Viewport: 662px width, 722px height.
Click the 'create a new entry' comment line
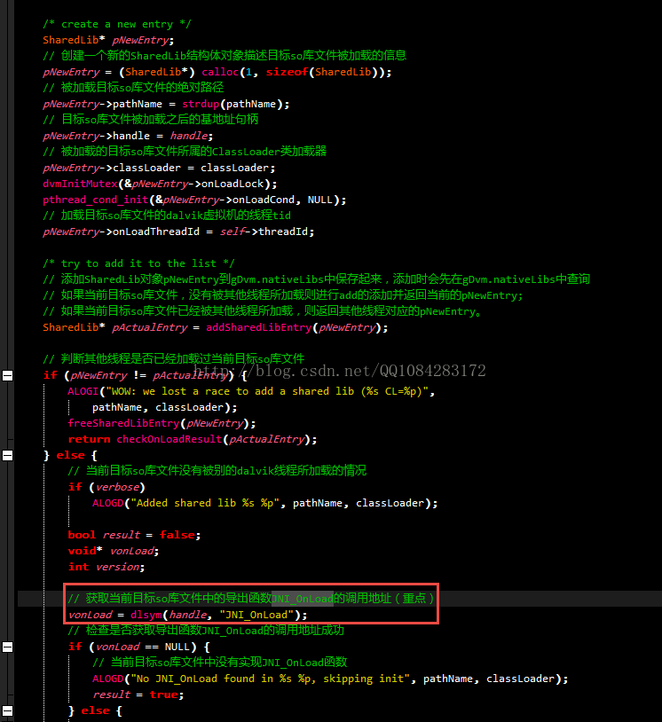click(x=117, y=24)
